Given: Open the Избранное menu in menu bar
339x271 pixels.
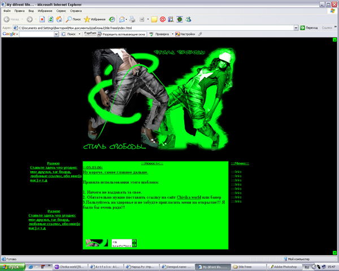Looking at the screenshot, I should coord(45,11).
